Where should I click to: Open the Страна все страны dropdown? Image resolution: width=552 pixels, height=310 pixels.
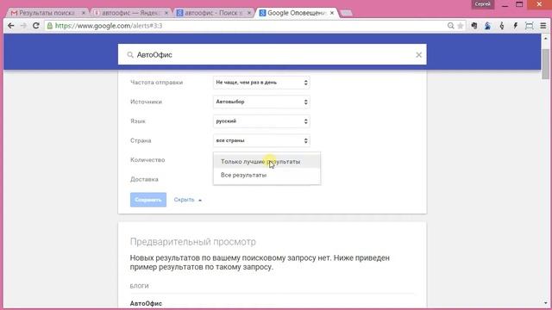(261, 140)
